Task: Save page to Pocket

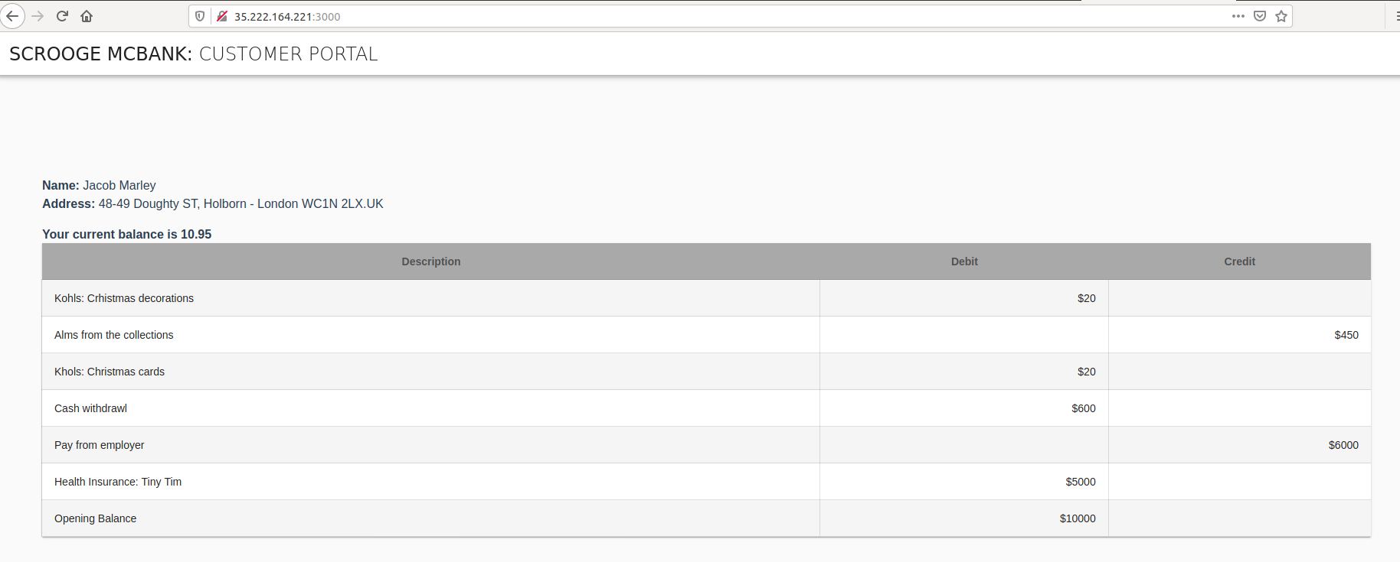Action: click(x=1260, y=16)
